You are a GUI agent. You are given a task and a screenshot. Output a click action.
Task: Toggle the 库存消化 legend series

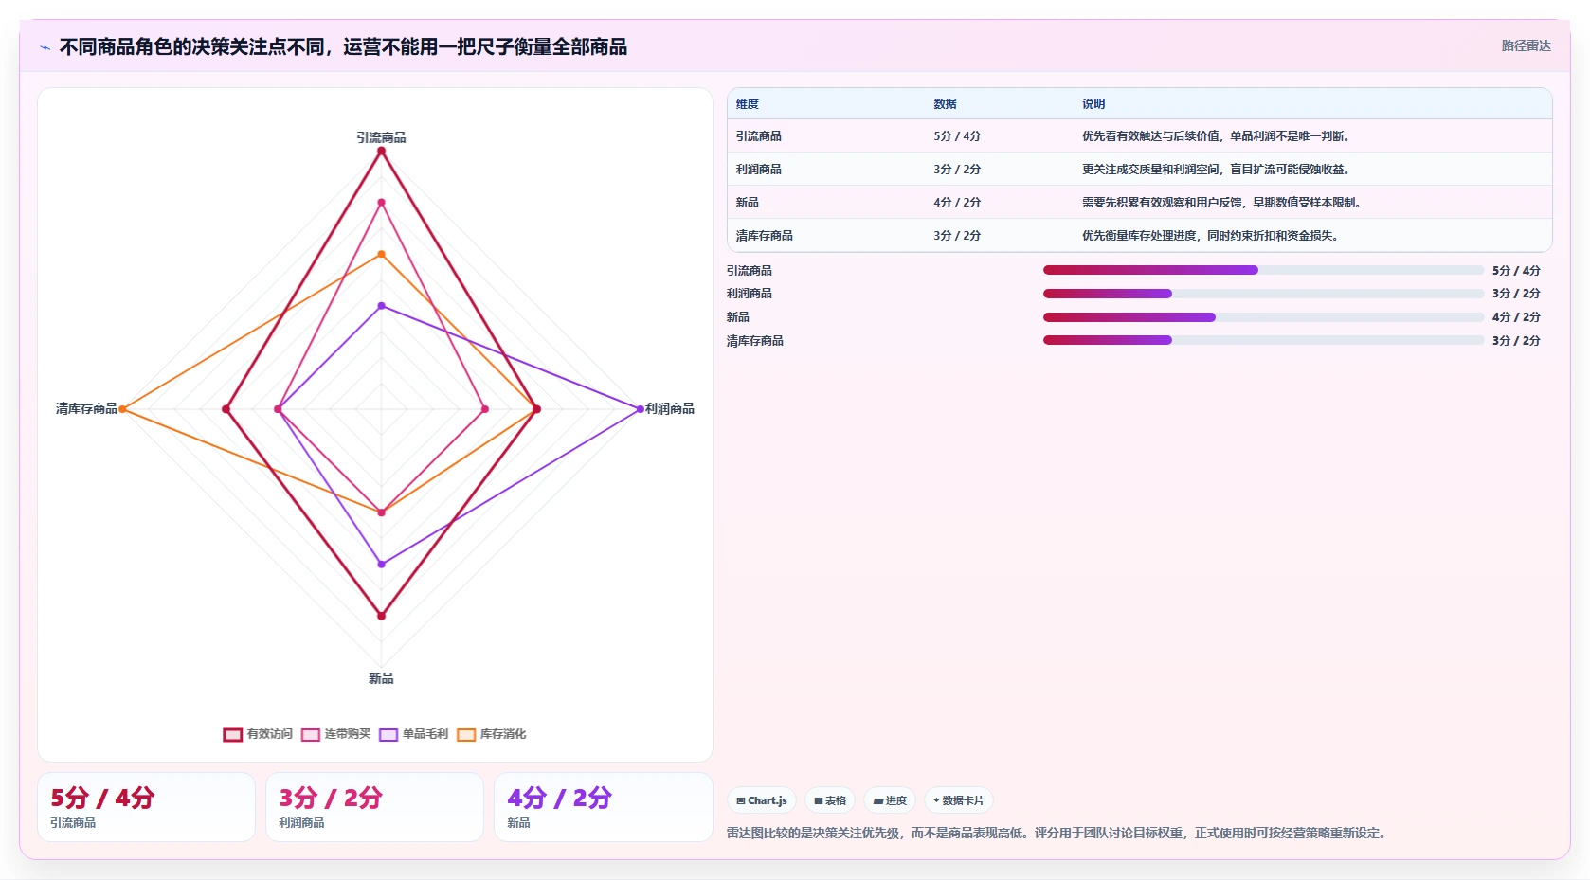coord(492,734)
